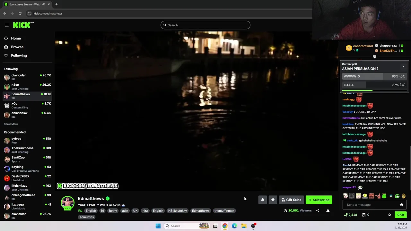Screen dimensions: 411x231
Task: Open n3on channel in Following list
Action: tap(27, 87)
